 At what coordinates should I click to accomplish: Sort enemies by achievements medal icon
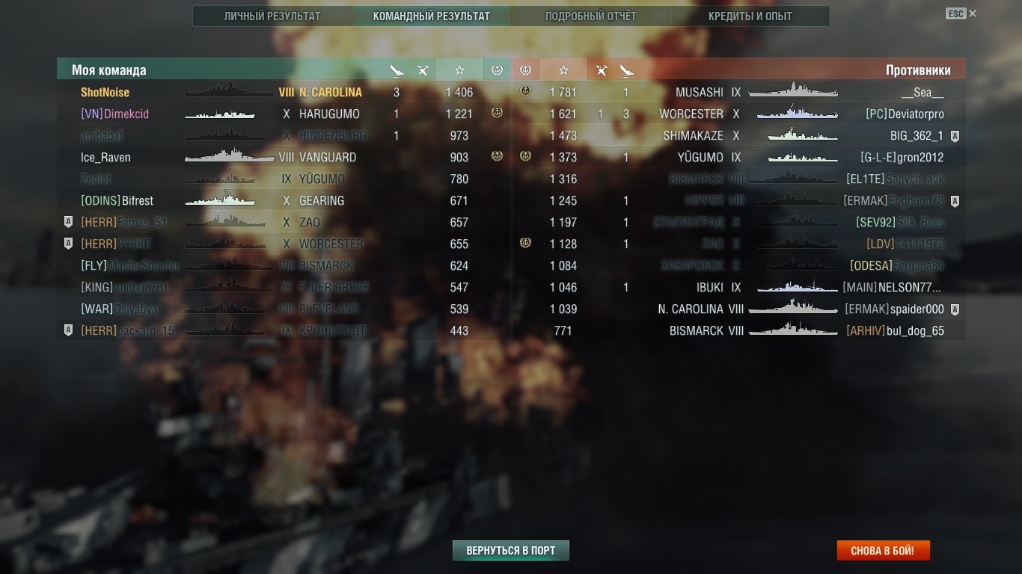pyautogui.click(x=525, y=70)
